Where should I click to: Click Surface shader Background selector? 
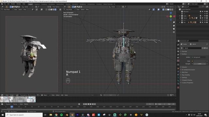(199, 57)
